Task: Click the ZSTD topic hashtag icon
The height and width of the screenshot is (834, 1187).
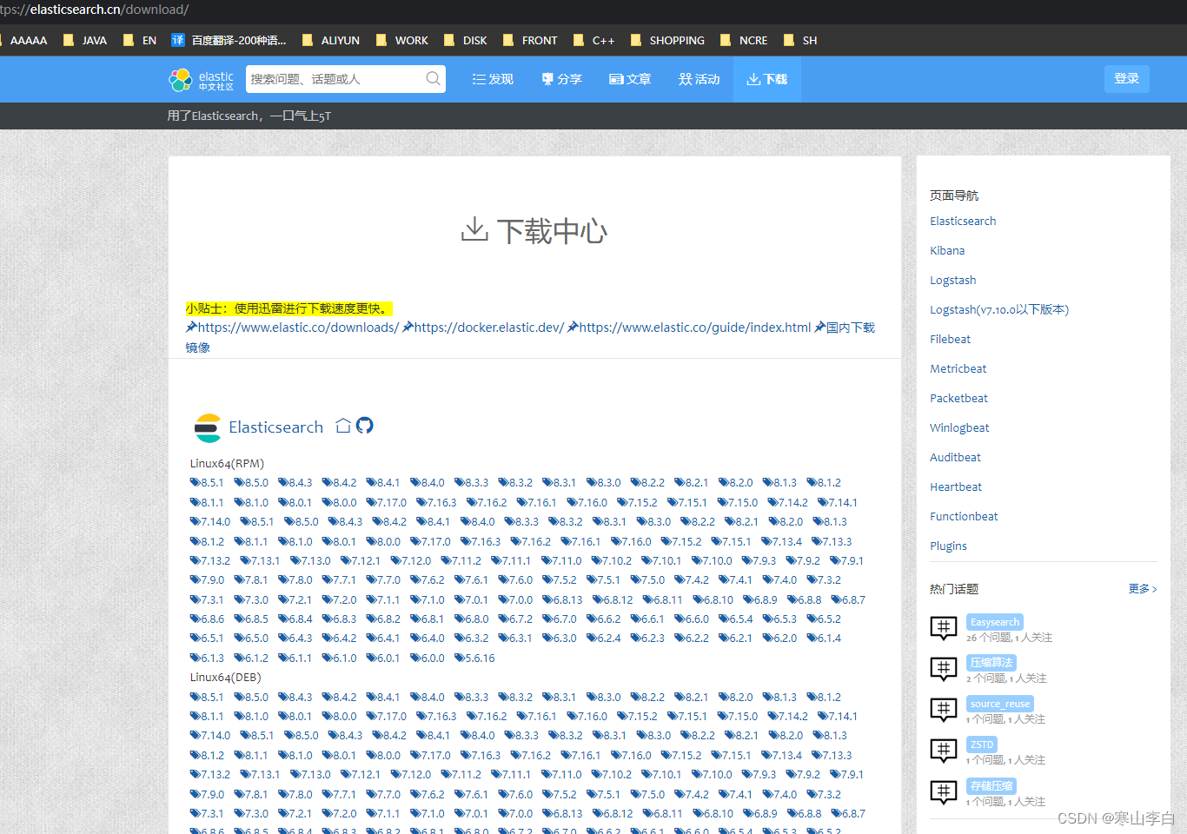Action: (944, 751)
